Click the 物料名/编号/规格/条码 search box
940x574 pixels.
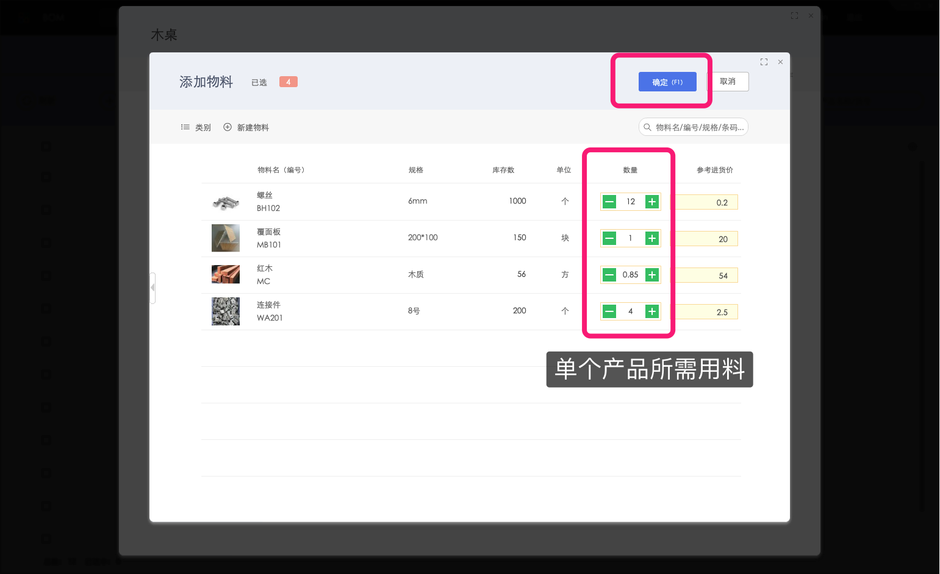point(695,127)
